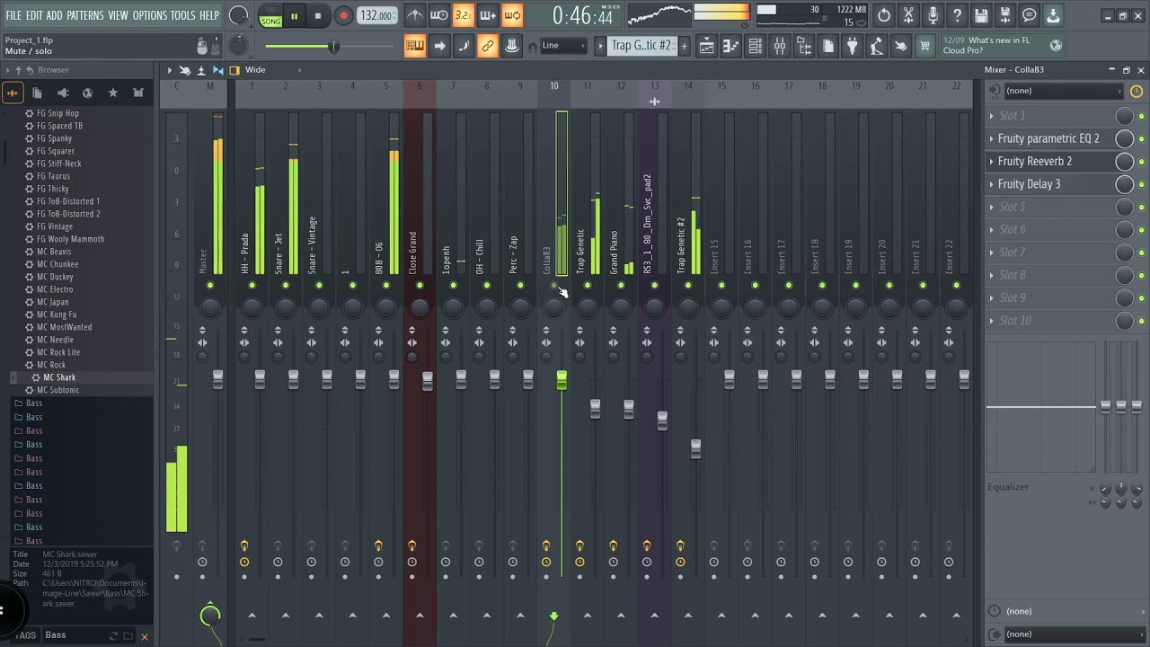The width and height of the screenshot is (1150, 647).
Task: Open the VIEW menu
Action: point(118,15)
